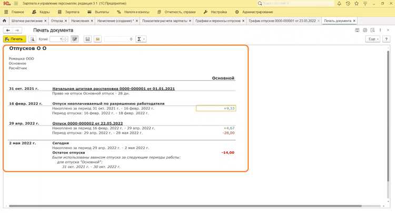
Task: Go to the home page icon
Action: coord(4,21)
